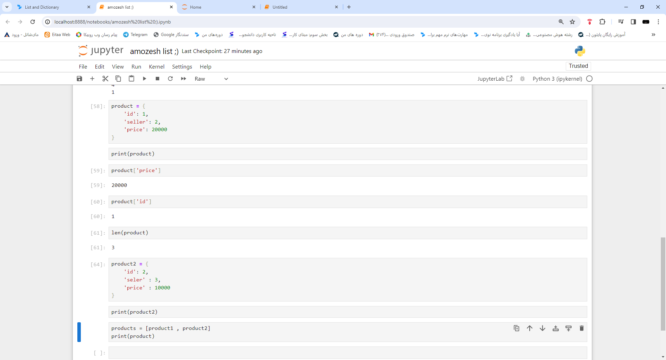Rename notebook title 'amozesh list ;)'
The width and height of the screenshot is (666, 360).
pos(154,51)
